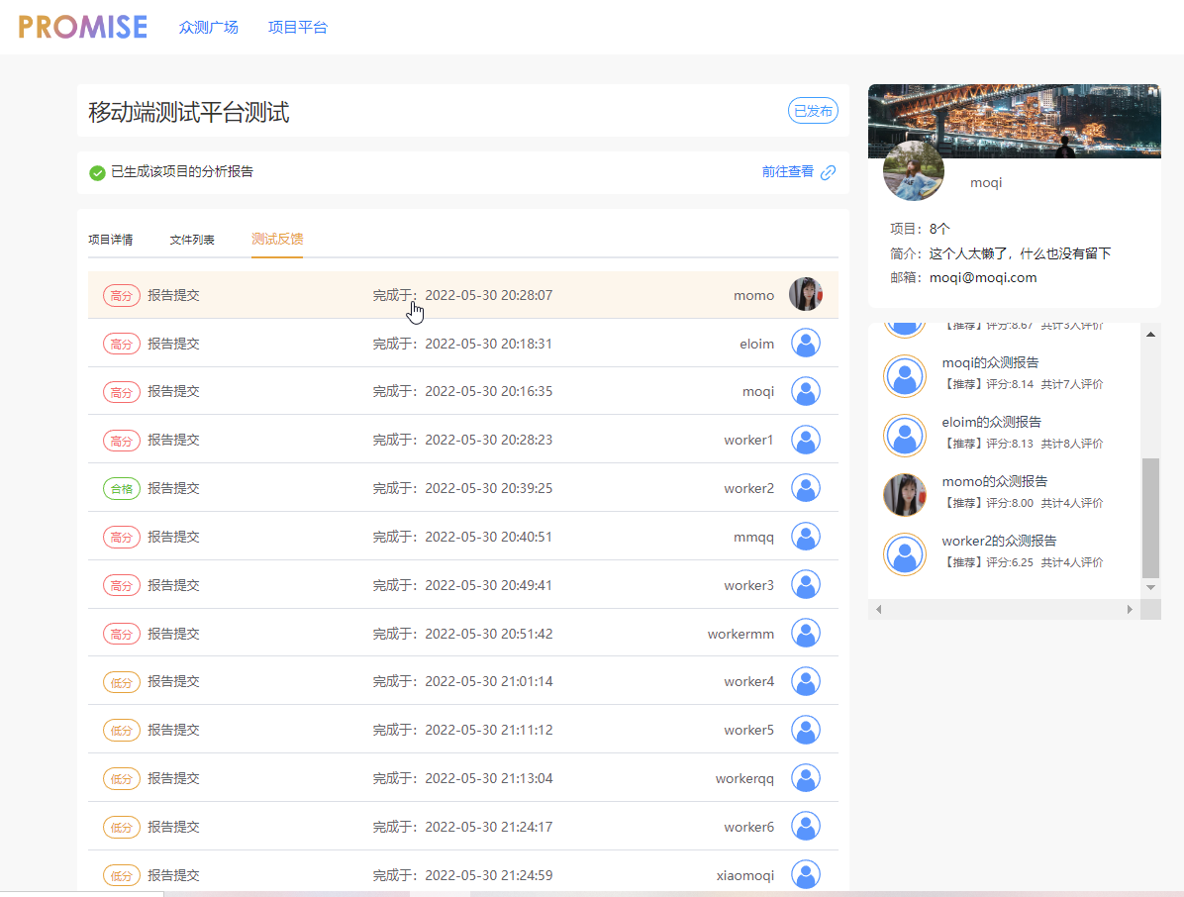Click worker6's user avatar icon
The image size is (1184, 897).
[806, 826]
